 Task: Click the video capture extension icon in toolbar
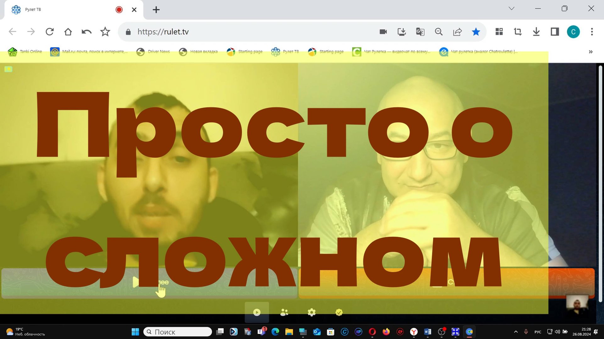383,31
